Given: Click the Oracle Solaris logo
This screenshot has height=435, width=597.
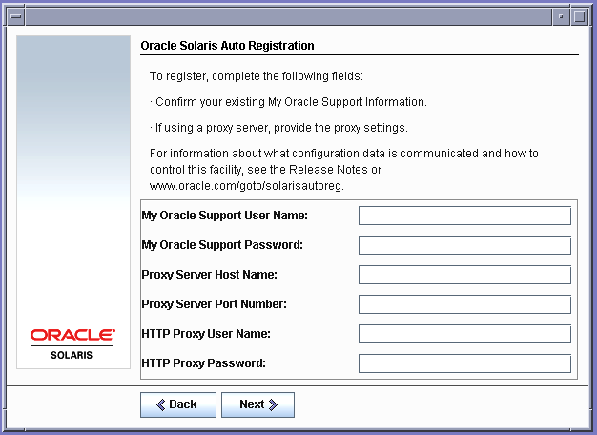Looking at the screenshot, I should [72, 344].
